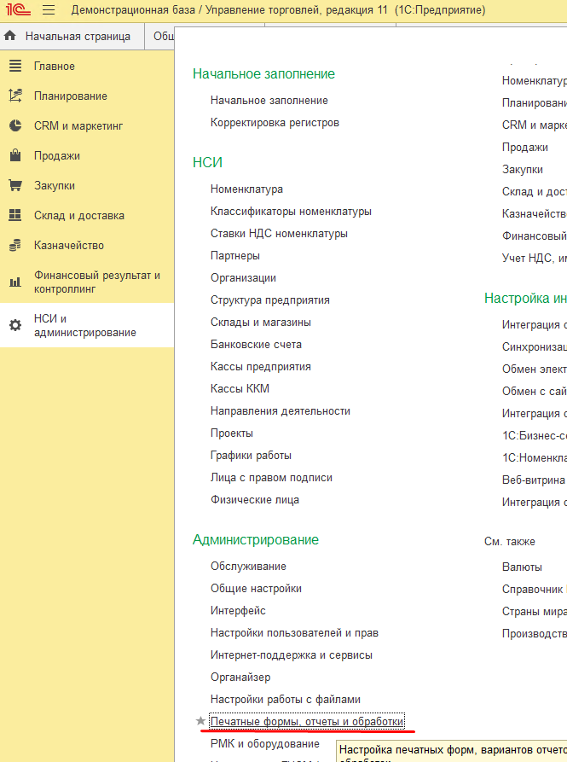
Task: Click the НСИ section heading
Action: pos(207,162)
